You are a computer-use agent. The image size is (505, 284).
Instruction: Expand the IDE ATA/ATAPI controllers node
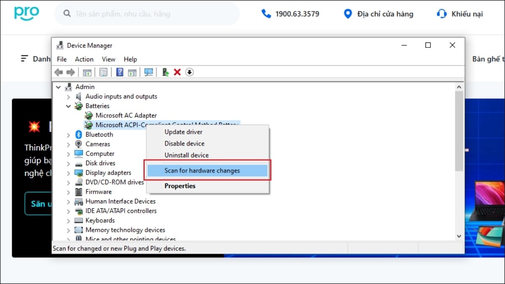coord(68,211)
